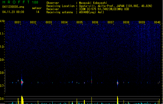Click the 0033 time marker
Screen dimensions: 163x104
49,22
